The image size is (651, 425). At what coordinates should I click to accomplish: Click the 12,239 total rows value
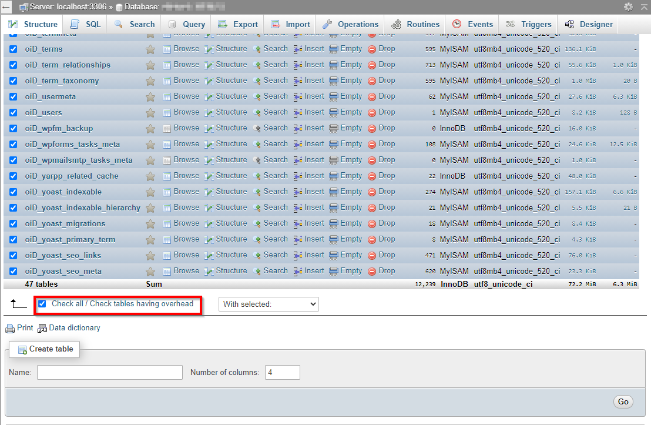(425, 285)
